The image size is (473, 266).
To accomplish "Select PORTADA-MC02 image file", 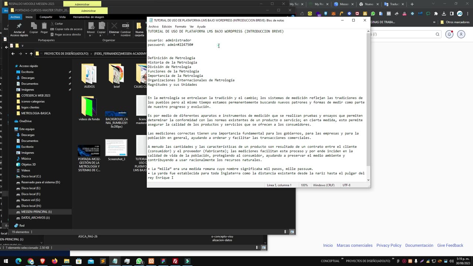I will (89, 158).
